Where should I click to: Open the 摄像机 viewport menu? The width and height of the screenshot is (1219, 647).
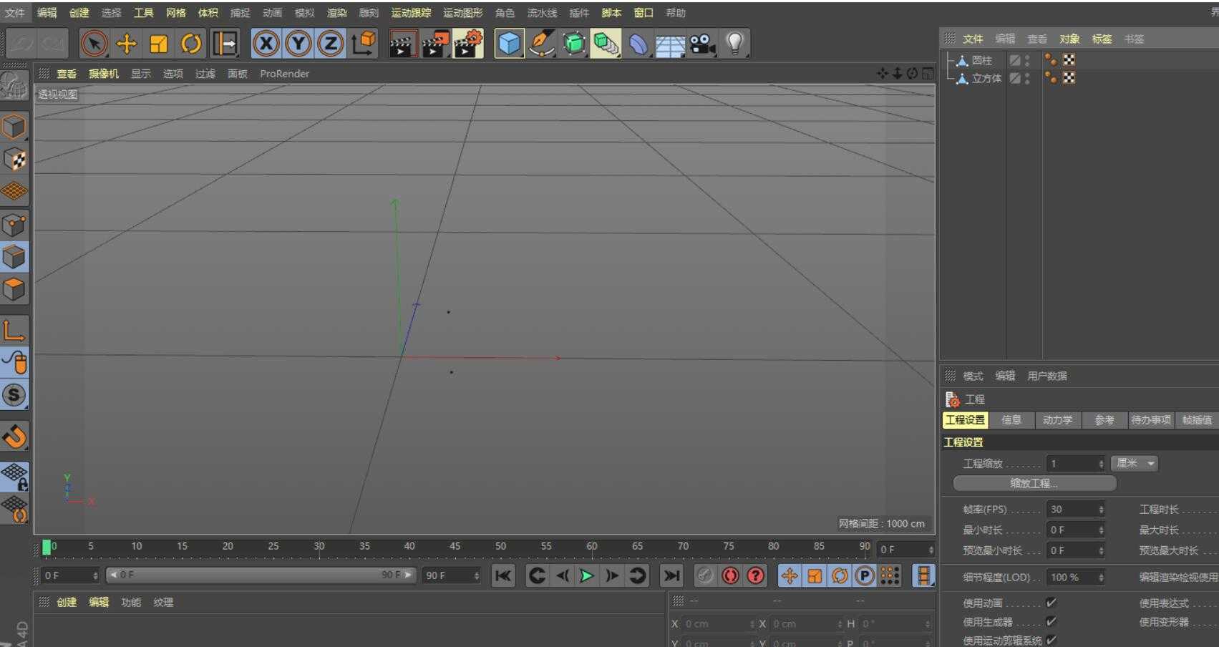(104, 74)
